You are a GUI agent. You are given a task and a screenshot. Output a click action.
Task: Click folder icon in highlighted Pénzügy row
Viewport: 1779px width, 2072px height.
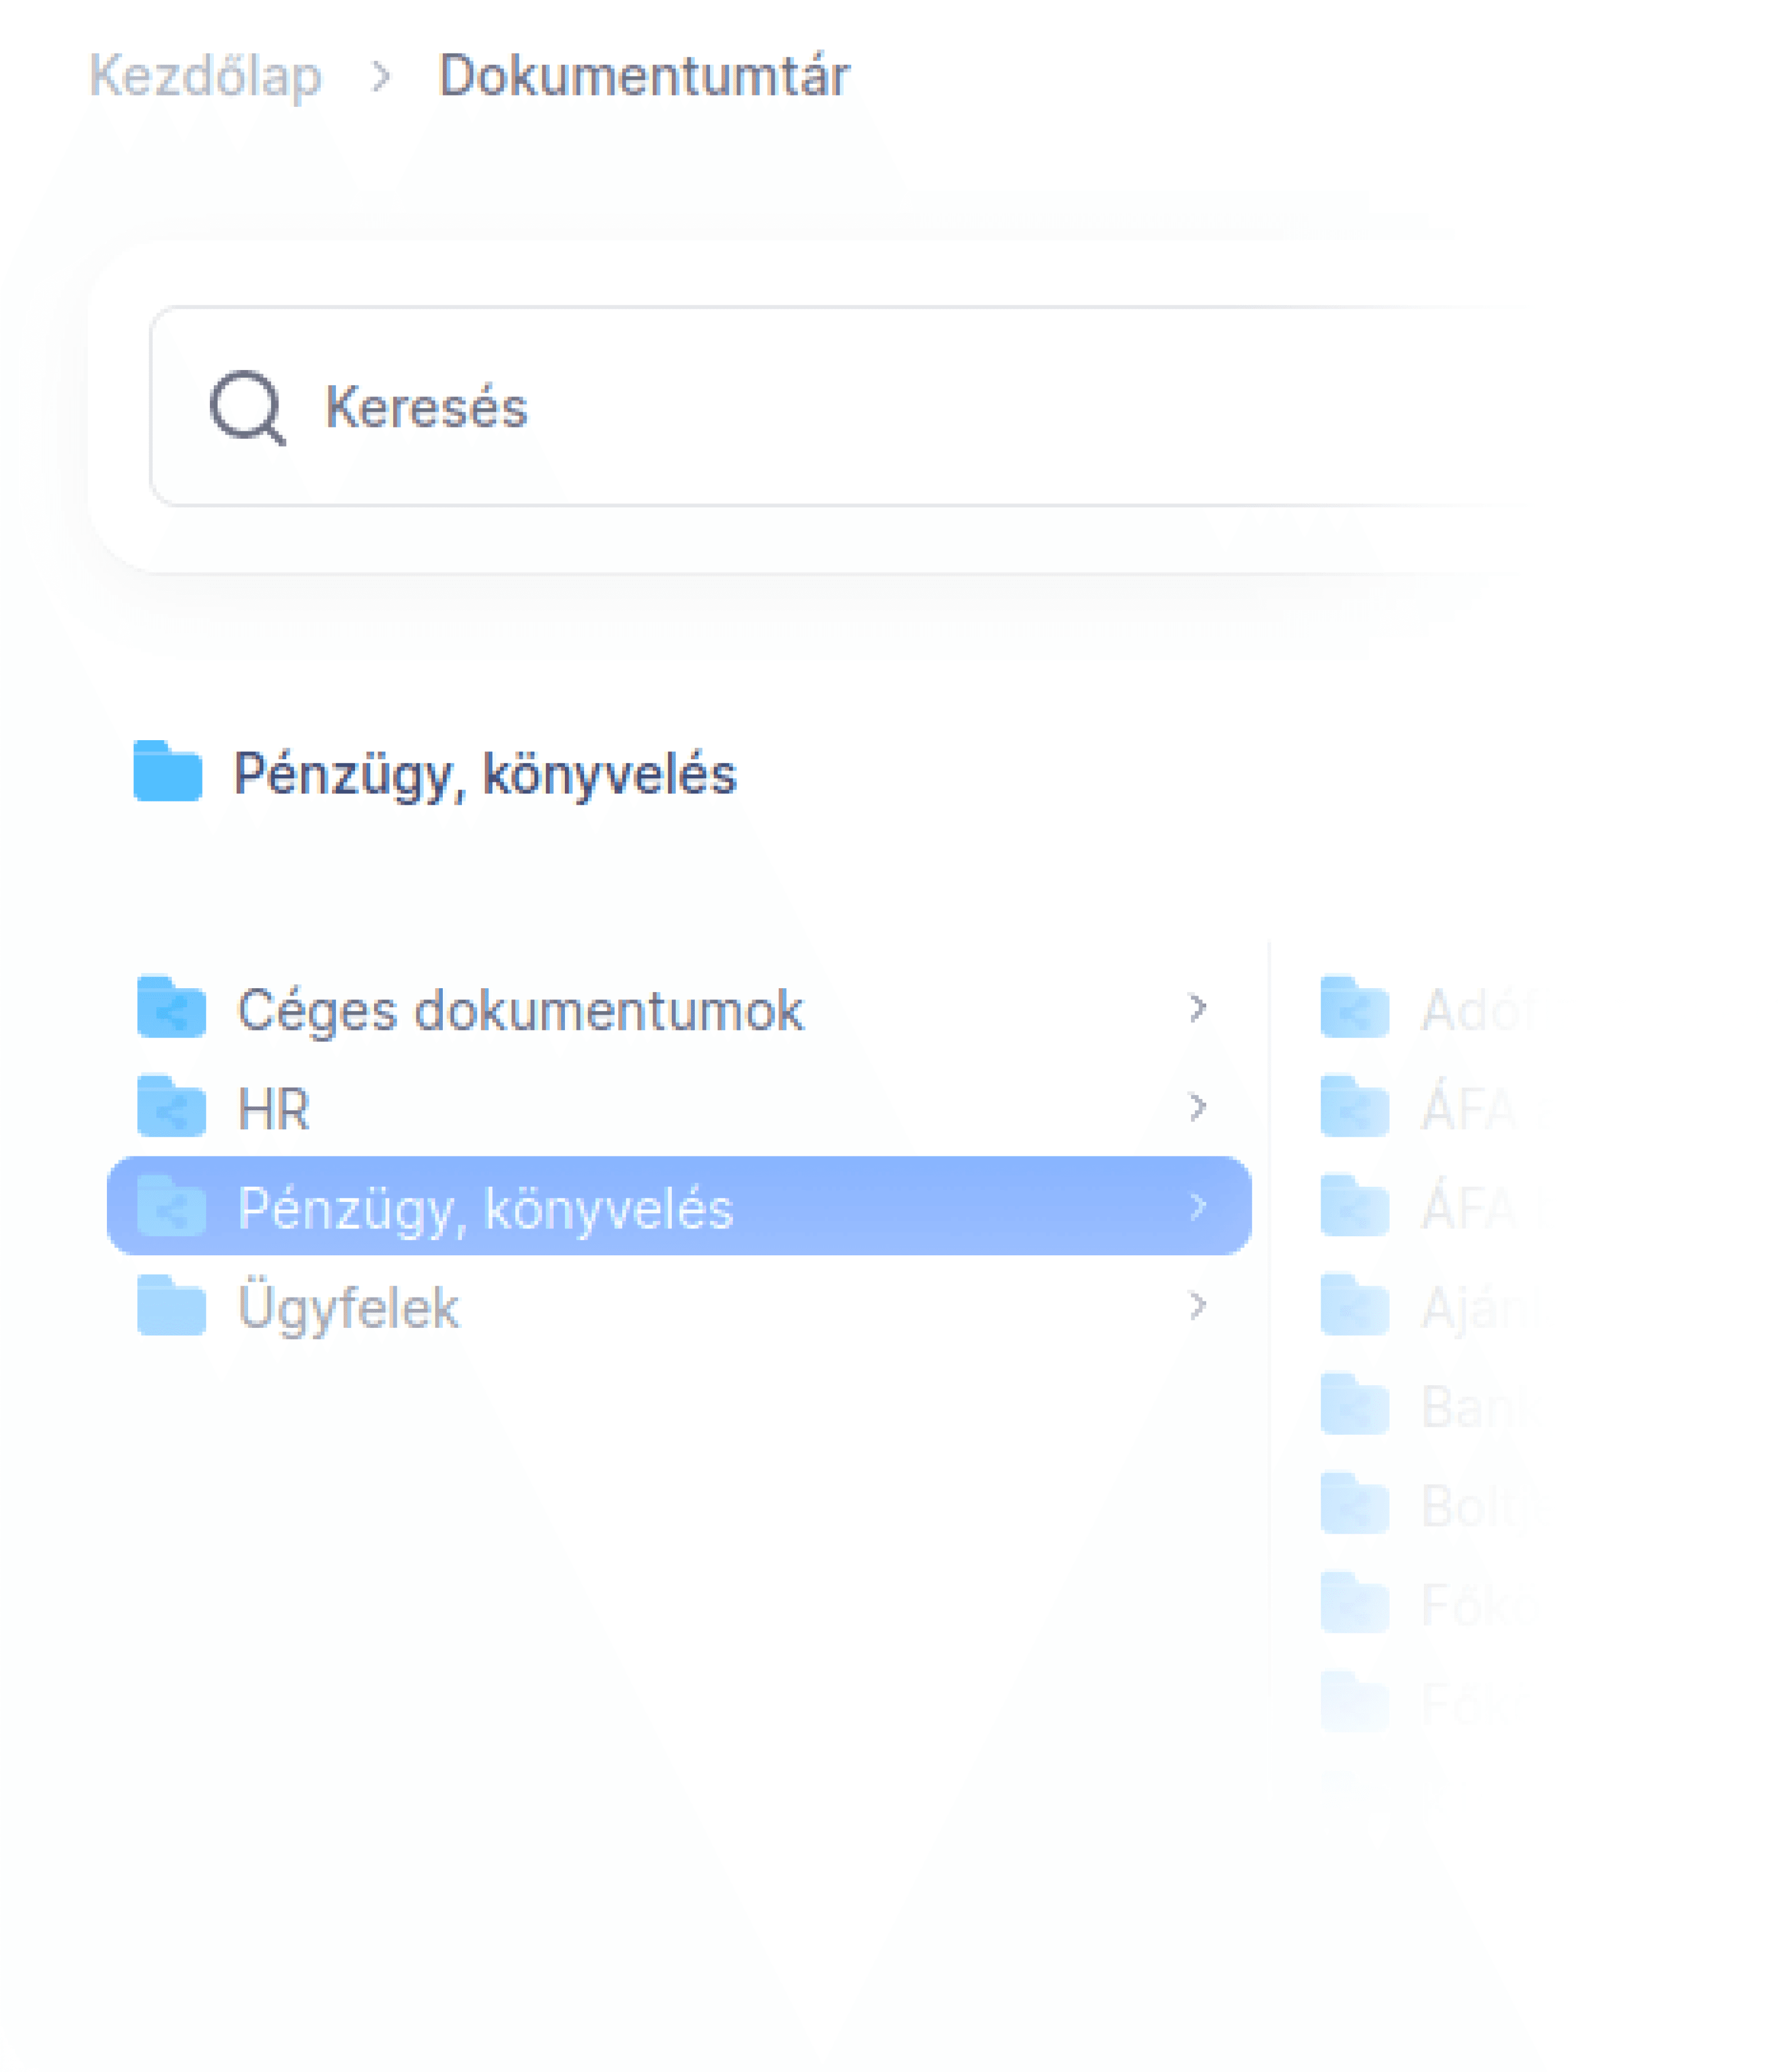(171, 1206)
